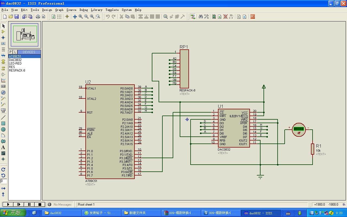Open the design explorer icon
Image resolution: width=347 pixels, height=217 pixels.
point(214,17)
